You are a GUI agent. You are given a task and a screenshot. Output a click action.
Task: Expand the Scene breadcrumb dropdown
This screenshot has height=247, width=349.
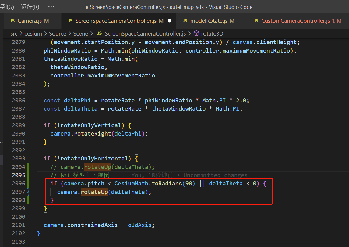80,33
